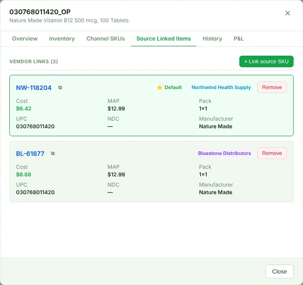Select the UPC 030768011420 in BL-61877 card
The width and height of the screenshot is (303, 285).
coord(35,192)
